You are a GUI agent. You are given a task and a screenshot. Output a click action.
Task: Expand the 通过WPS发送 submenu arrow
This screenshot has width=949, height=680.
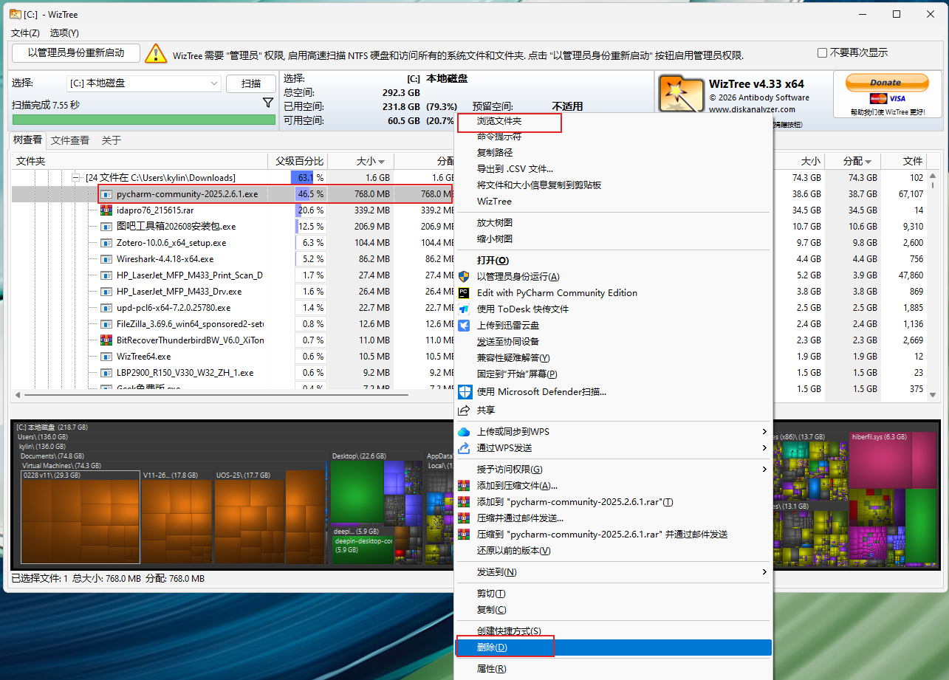pos(764,447)
